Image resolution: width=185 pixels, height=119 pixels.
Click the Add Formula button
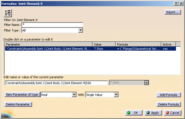pos(169,95)
